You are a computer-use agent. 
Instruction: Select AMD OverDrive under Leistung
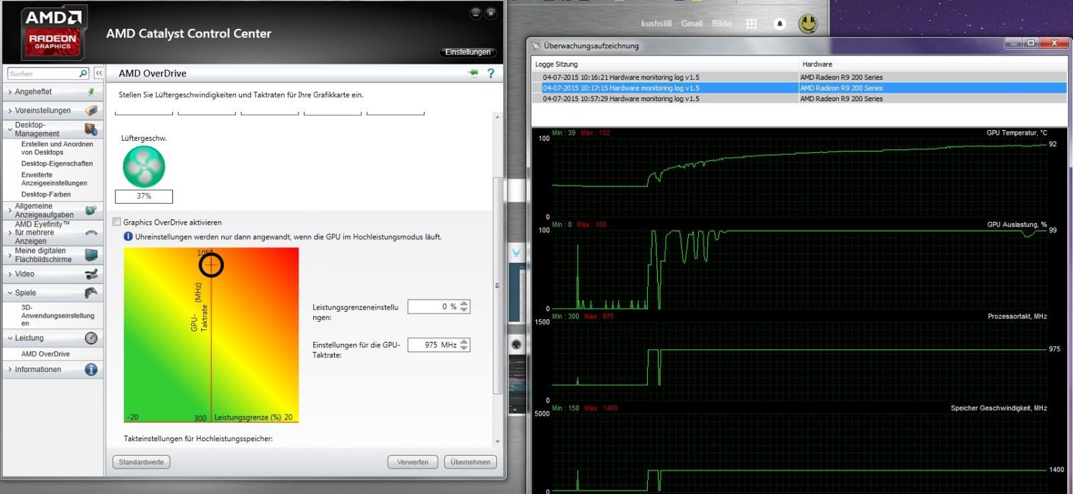46,354
